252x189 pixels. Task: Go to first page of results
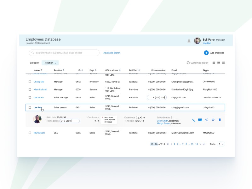point(168,144)
